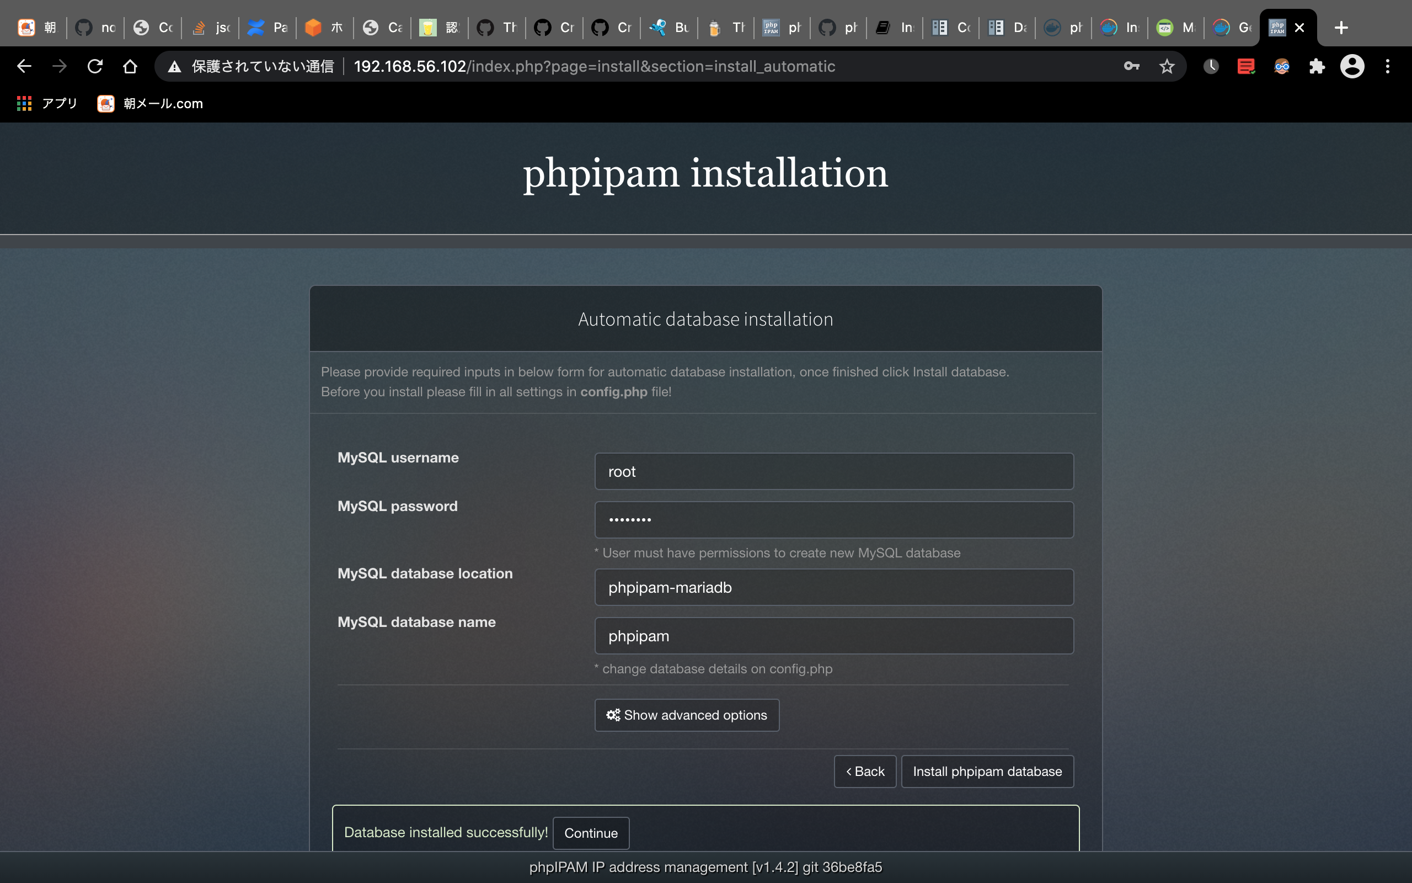Viewport: 1412px width, 883px height.
Task: Switch to the Confluence 'Pa' tab
Action: 267,28
